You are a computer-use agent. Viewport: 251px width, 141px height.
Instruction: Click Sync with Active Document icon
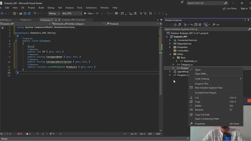click(x=192, y=25)
